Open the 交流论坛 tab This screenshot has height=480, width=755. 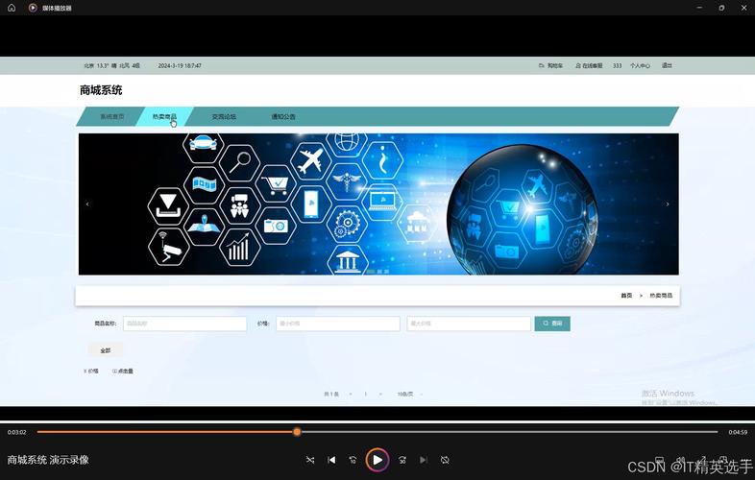pyautogui.click(x=224, y=116)
